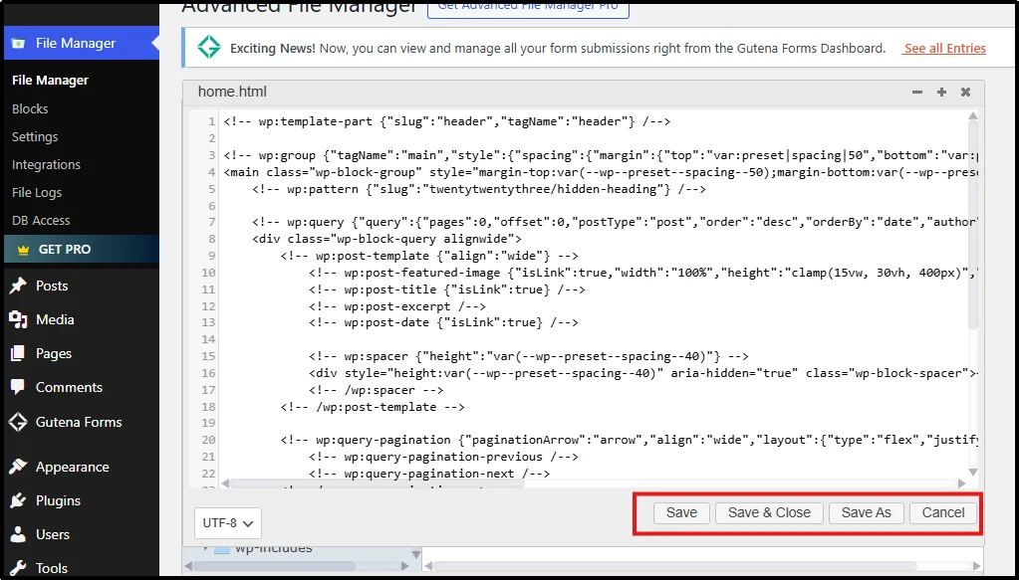Go to Media in admin sidebar
Viewport: 1019px width, 580px height.
coord(55,319)
